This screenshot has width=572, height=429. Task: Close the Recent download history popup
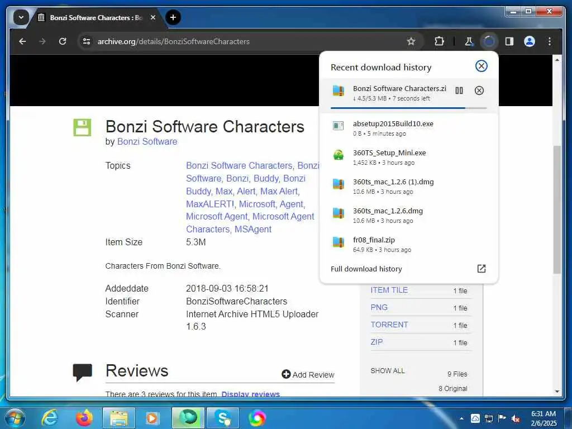coord(481,66)
